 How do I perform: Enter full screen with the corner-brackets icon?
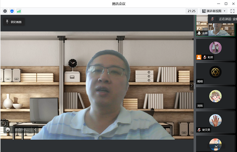[232, 11]
